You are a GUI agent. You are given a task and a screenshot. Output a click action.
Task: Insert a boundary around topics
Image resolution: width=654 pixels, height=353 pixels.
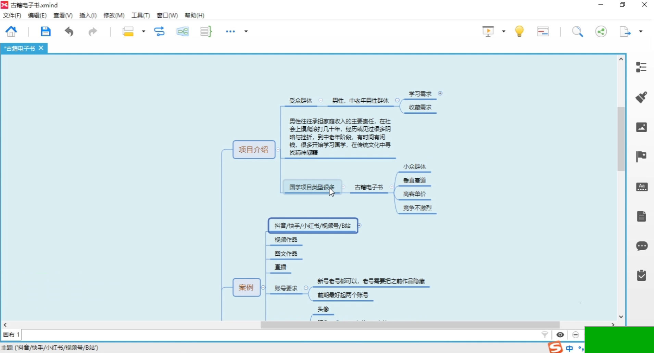[183, 31]
